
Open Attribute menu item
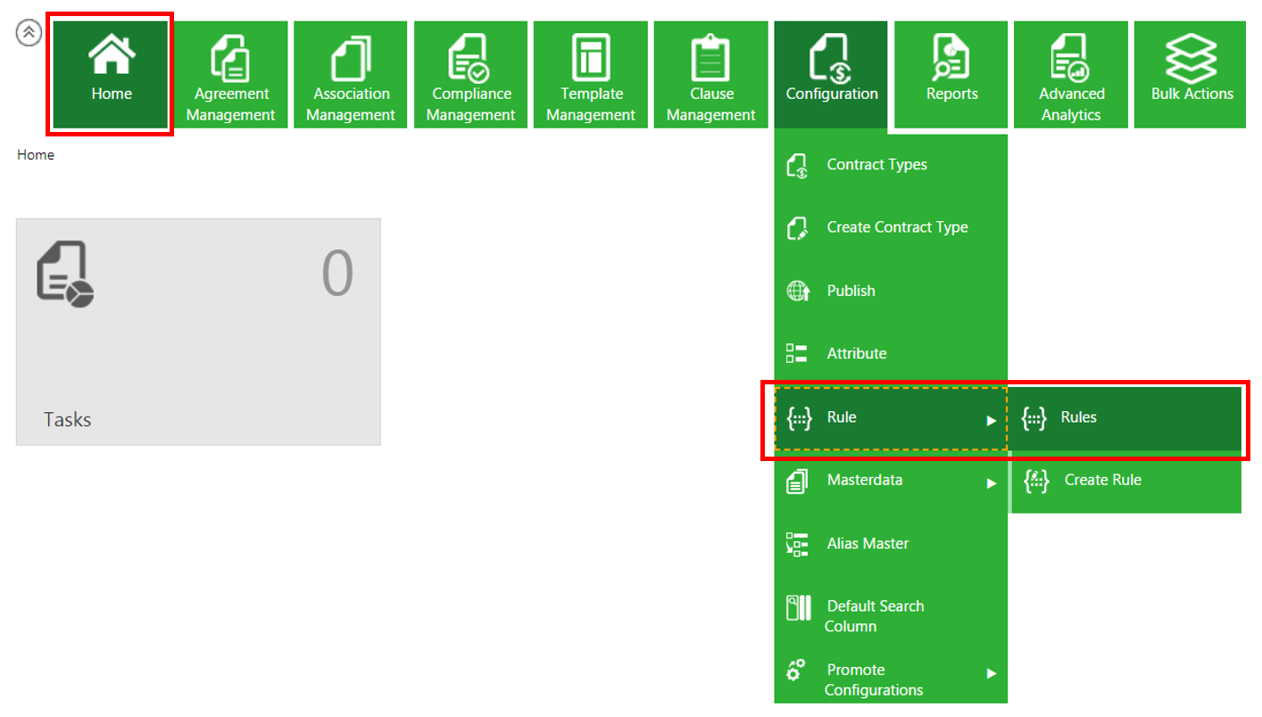[856, 354]
